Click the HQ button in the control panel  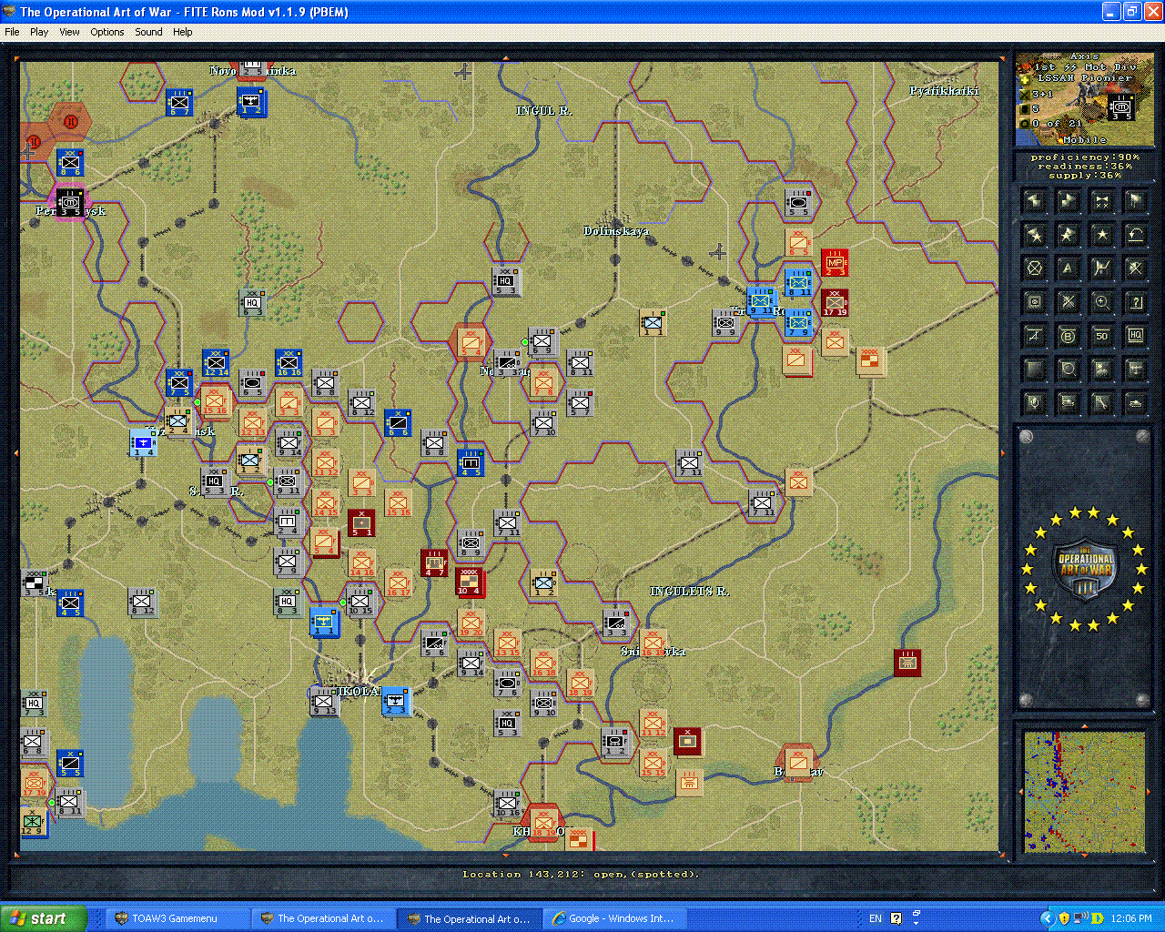coord(1135,336)
